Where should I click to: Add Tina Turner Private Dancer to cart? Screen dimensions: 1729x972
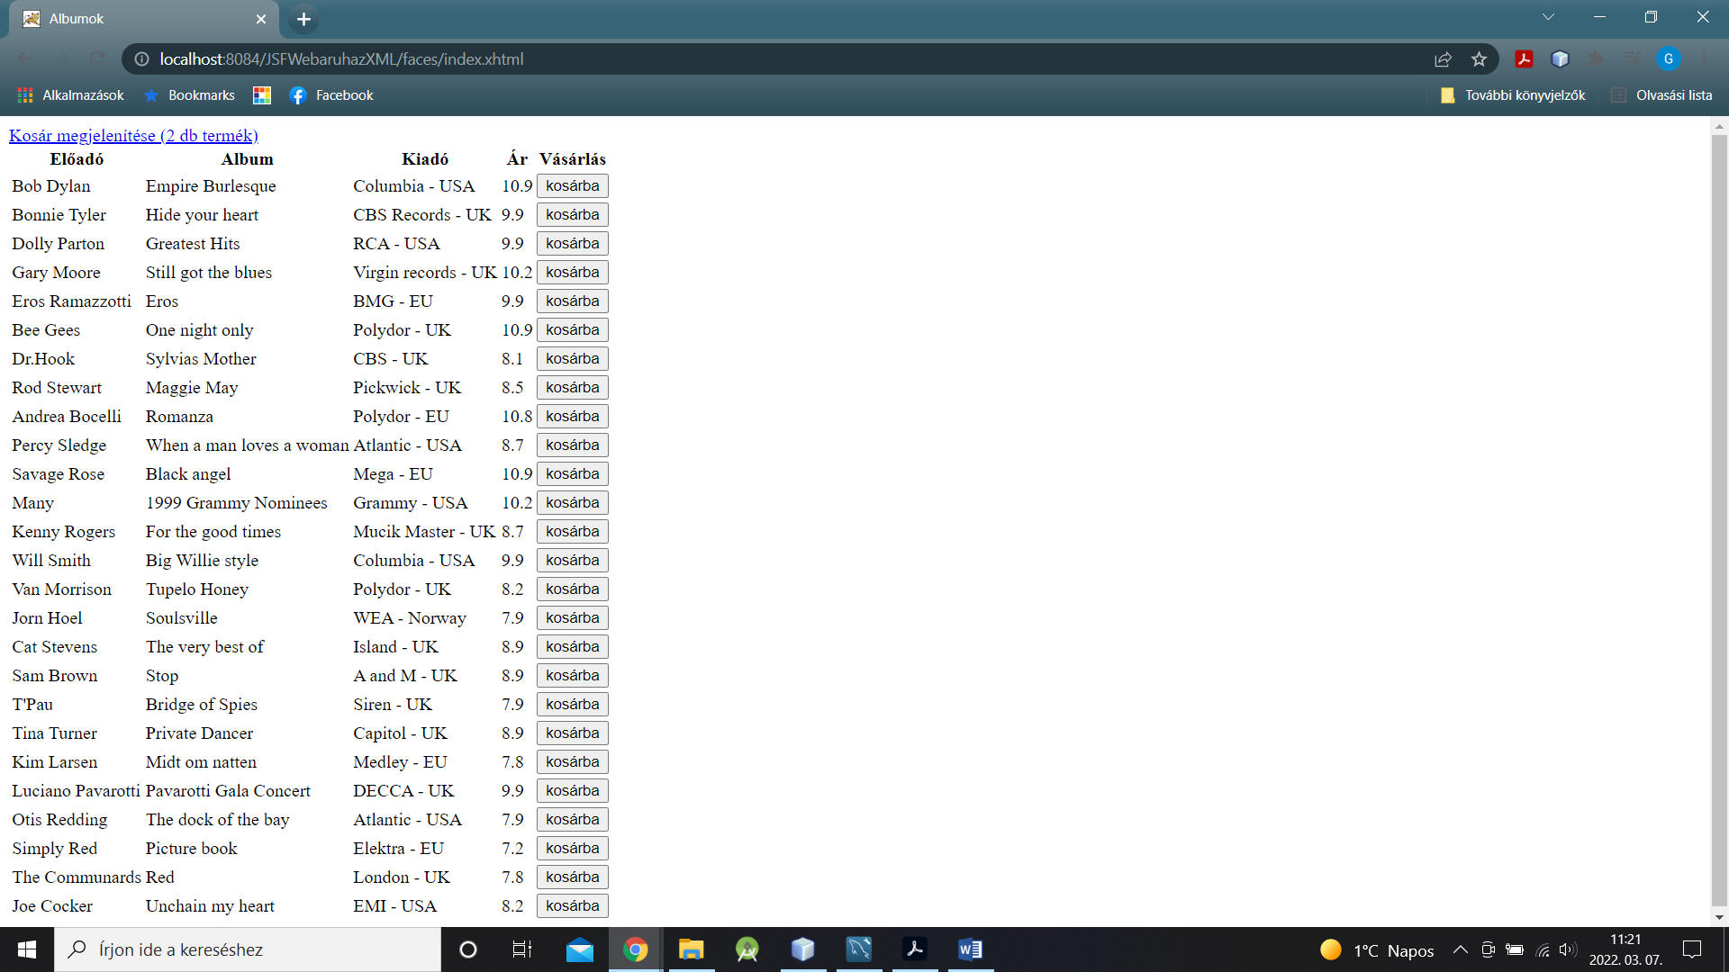click(572, 733)
